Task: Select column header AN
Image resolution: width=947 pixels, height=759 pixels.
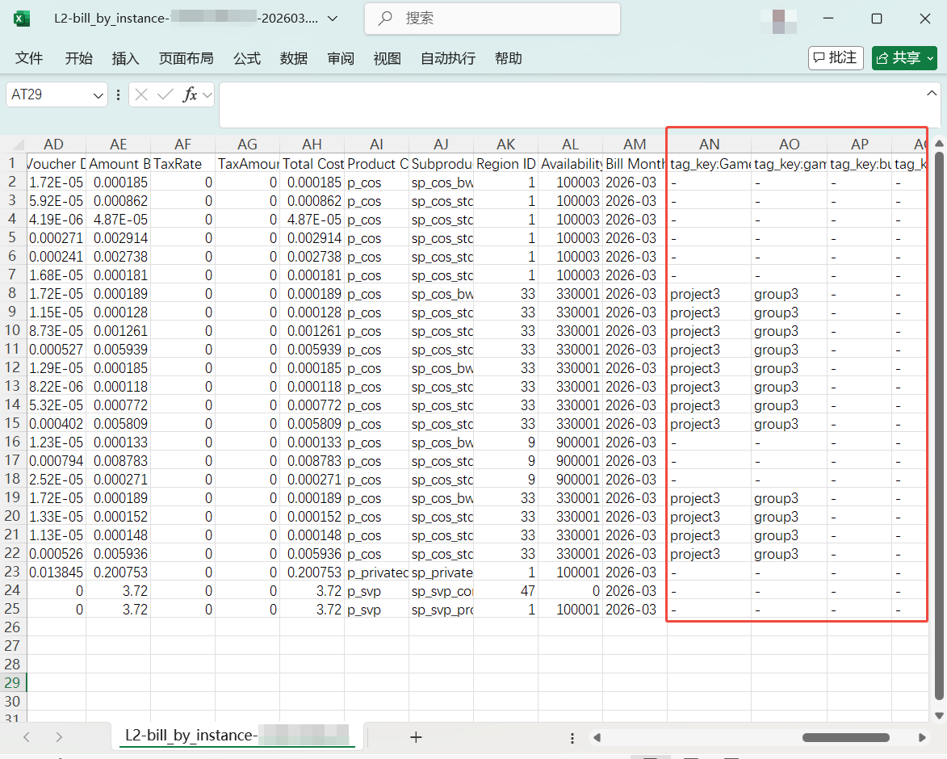Action: [x=709, y=144]
